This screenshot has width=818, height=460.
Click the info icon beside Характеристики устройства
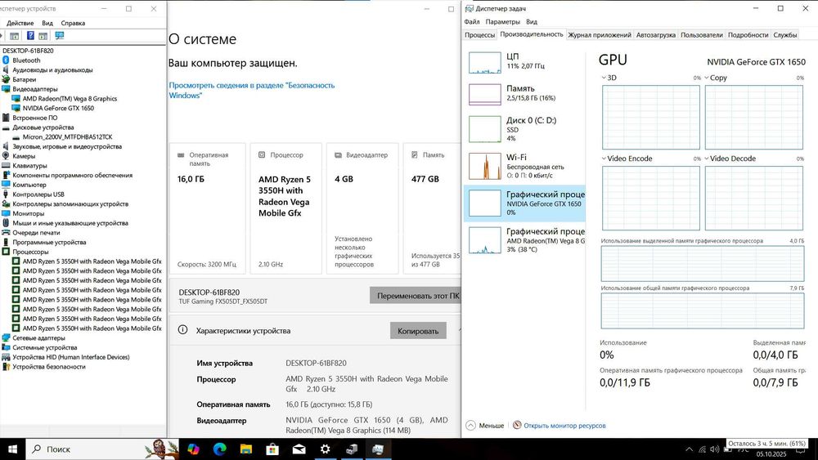pos(182,330)
